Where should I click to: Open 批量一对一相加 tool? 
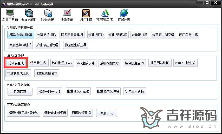[50, 91]
